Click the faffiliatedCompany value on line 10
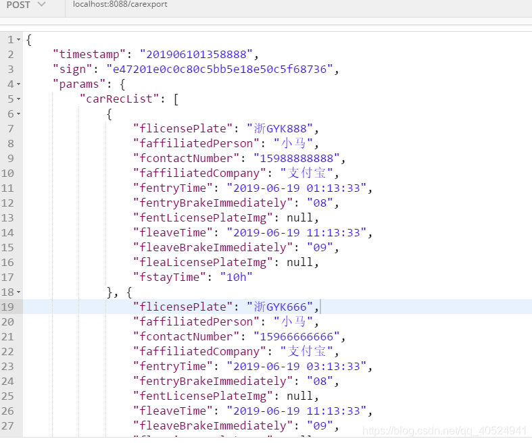 [307, 173]
